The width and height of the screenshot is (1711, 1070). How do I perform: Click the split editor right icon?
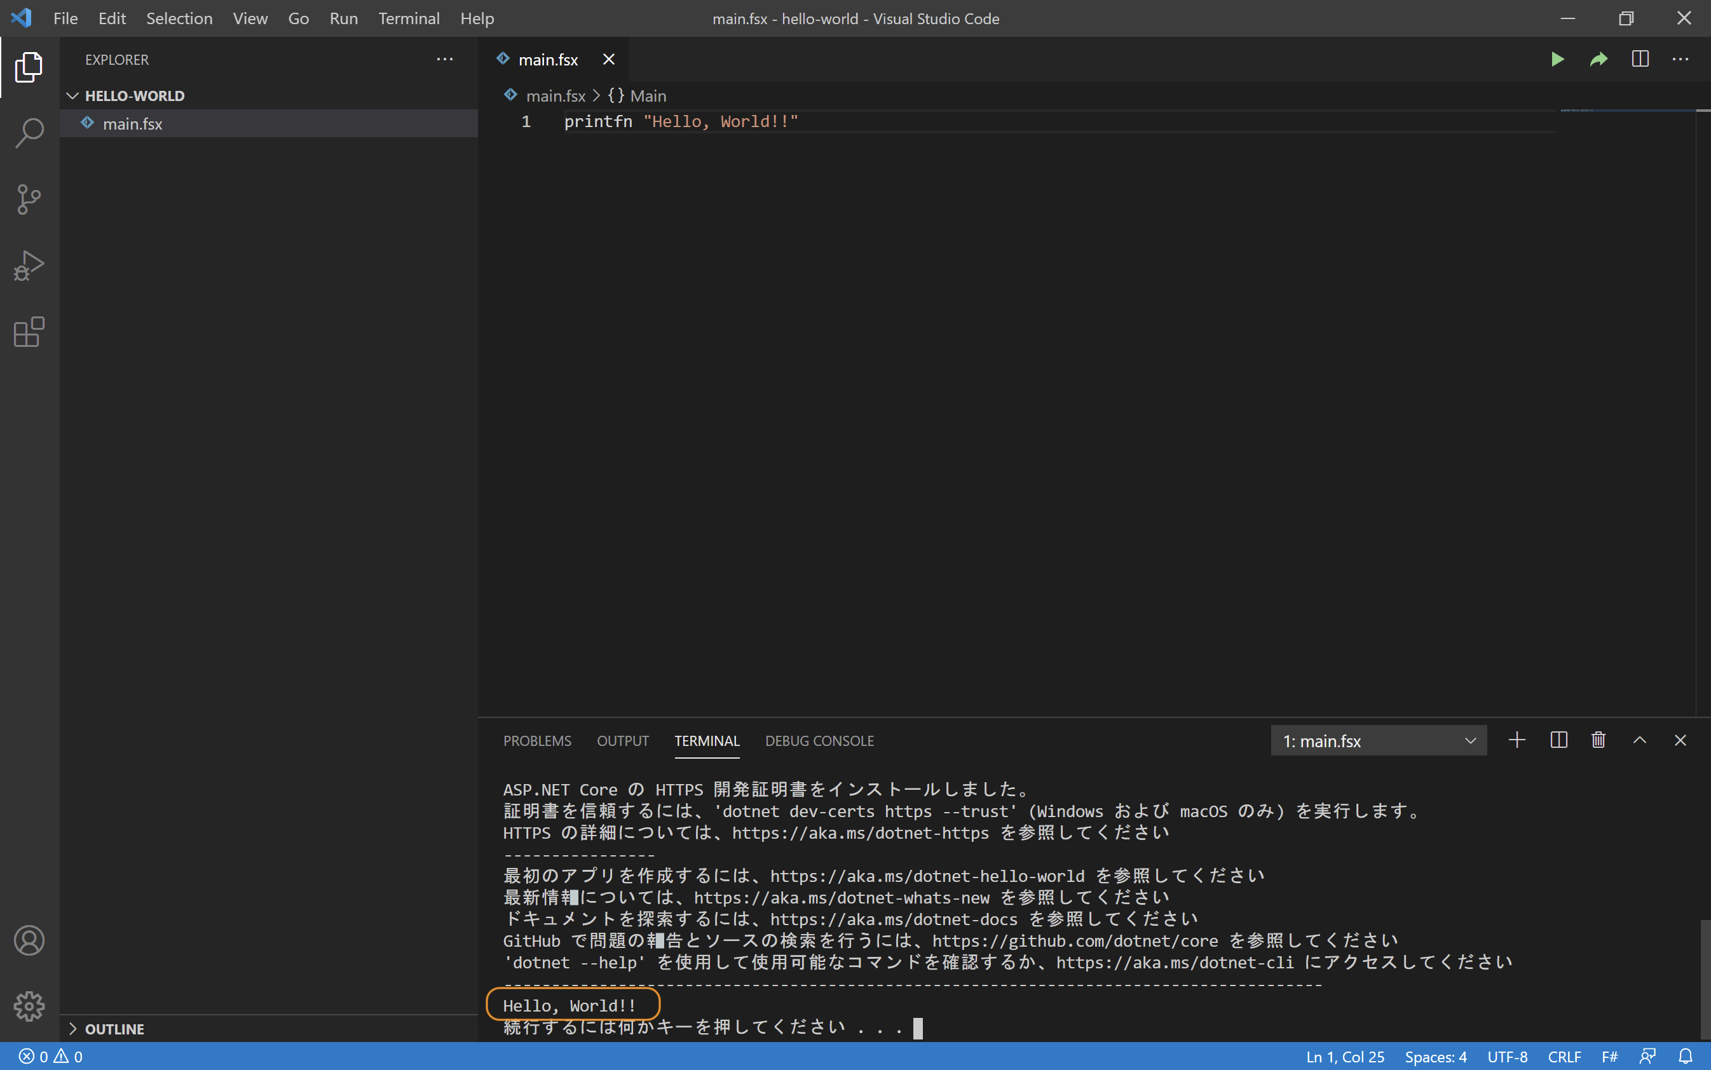tap(1640, 60)
